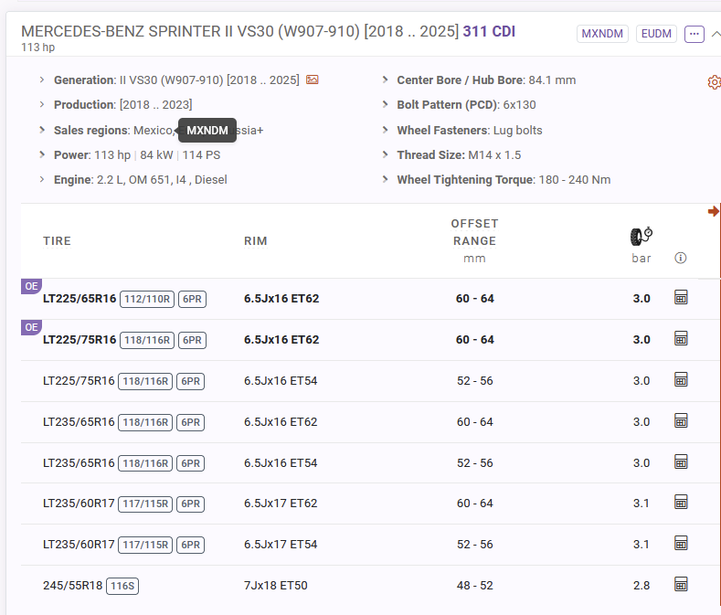Open the orange settings gear icon

(714, 82)
